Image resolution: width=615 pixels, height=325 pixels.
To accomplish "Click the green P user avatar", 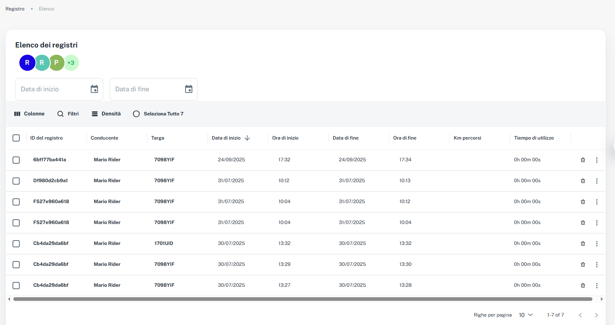I will coord(56,63).
